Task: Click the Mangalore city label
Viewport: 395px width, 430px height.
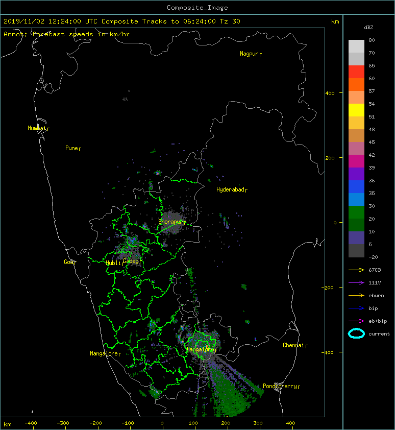Action: (104, 353)
